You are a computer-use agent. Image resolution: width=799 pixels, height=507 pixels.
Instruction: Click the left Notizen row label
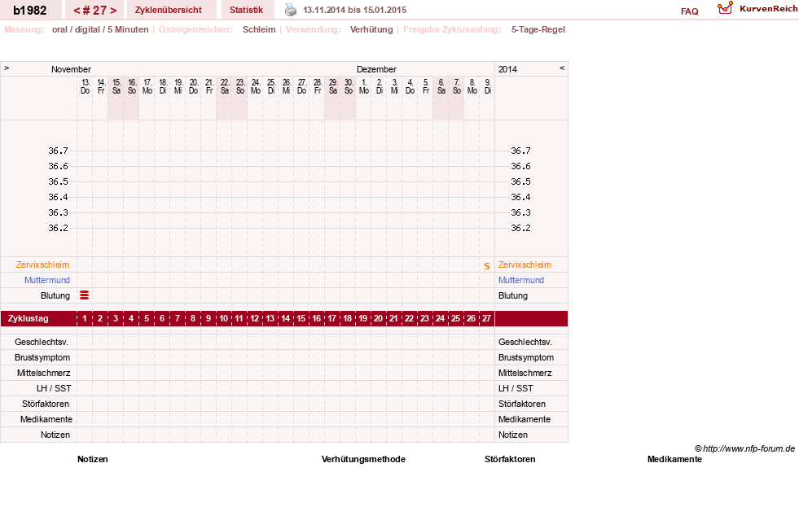pyautogui.click(x=55, y=435)
